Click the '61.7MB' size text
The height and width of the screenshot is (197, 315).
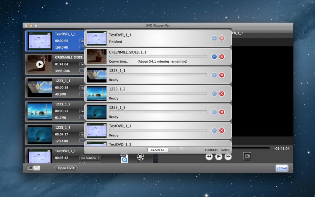[61, 118]
